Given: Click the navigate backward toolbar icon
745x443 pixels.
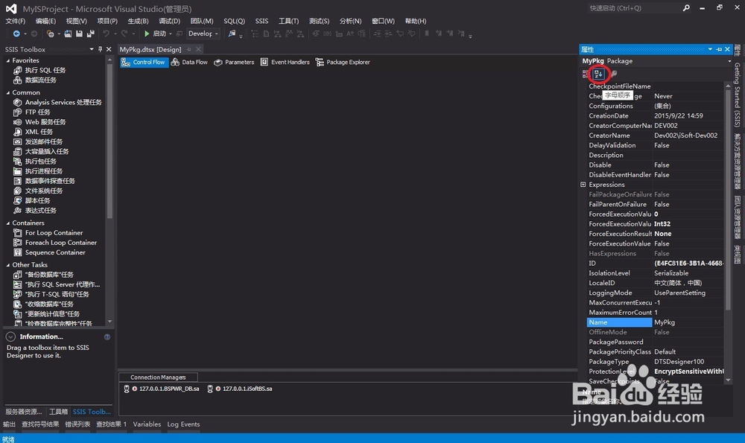Looking at the screenshot, I should click(x=16, y=34).
